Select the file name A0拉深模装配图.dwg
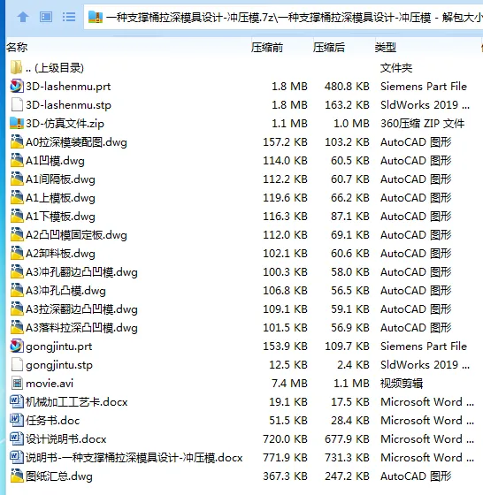This screenshot has height=495, width=483. click(76, 142)
